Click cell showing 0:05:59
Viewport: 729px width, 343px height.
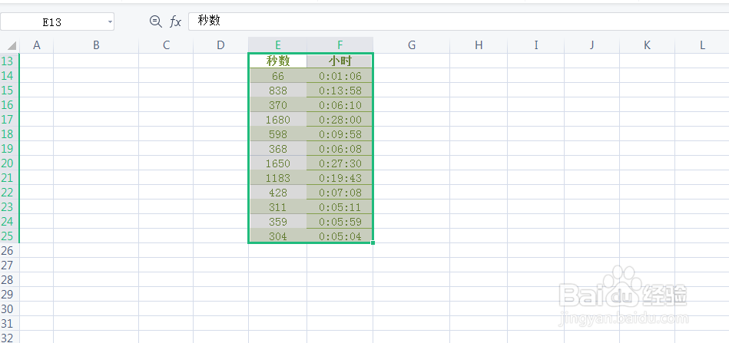(340, 222)
